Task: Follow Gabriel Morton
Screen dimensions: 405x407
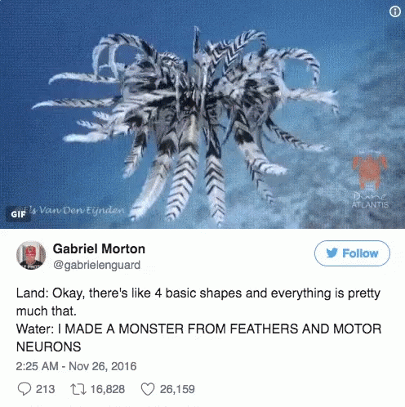Action: 352,253
